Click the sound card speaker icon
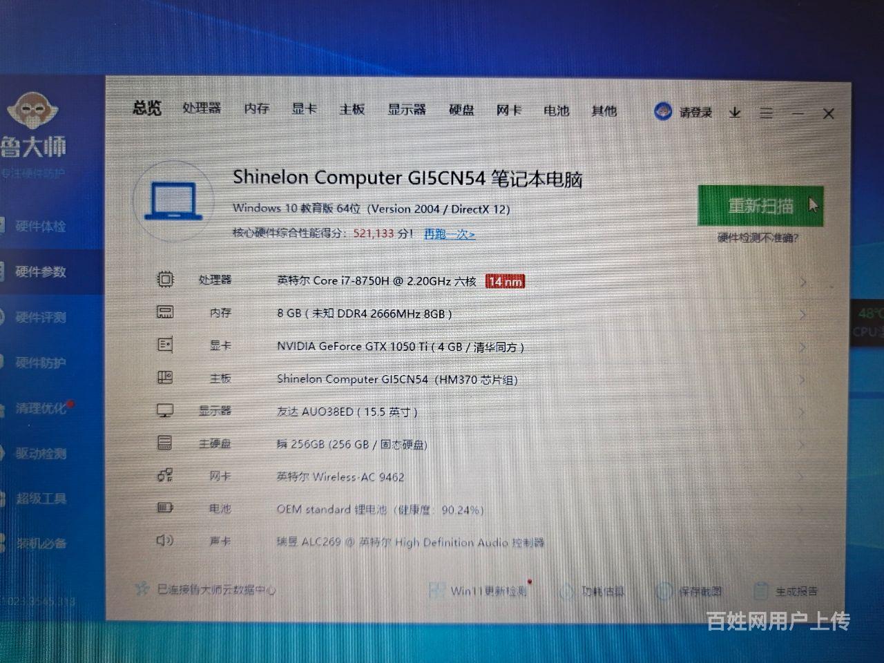This screenshot has height=663, width=884. point(165,541)
